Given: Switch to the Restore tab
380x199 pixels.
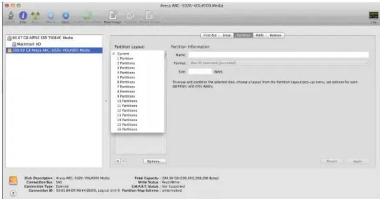Looking at the screenshot, I should coord(275,35).
